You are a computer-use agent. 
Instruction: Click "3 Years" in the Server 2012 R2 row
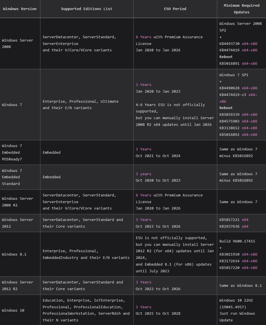(x=143, y=282)
